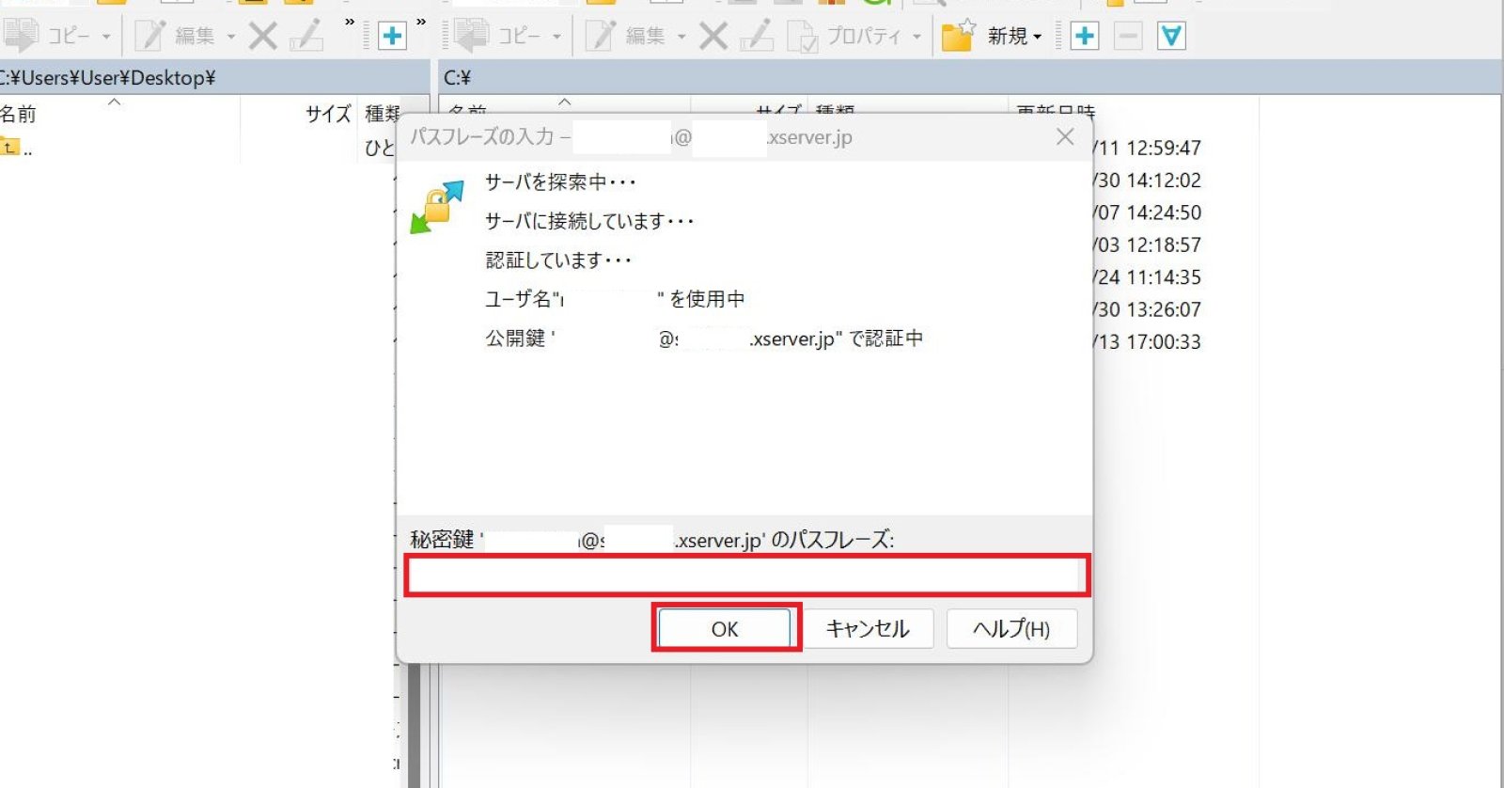This screenshot has height=788, width=1504.
Task: Expand right panel 編集 dropdown arrow
Action: point(681,37)
